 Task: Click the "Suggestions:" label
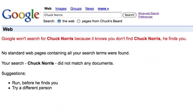point(14,73)
